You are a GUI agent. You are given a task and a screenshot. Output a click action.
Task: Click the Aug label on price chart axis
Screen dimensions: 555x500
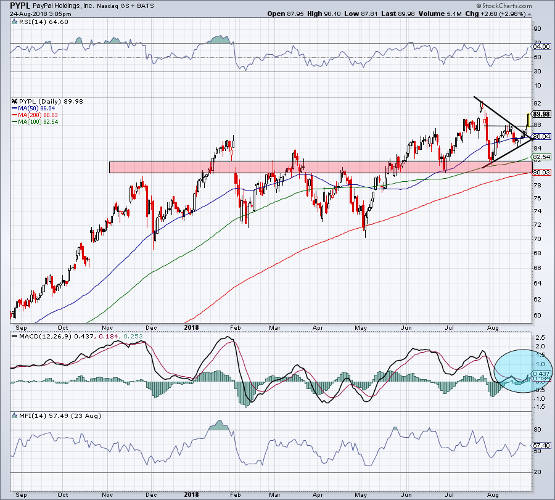(493, 327)
